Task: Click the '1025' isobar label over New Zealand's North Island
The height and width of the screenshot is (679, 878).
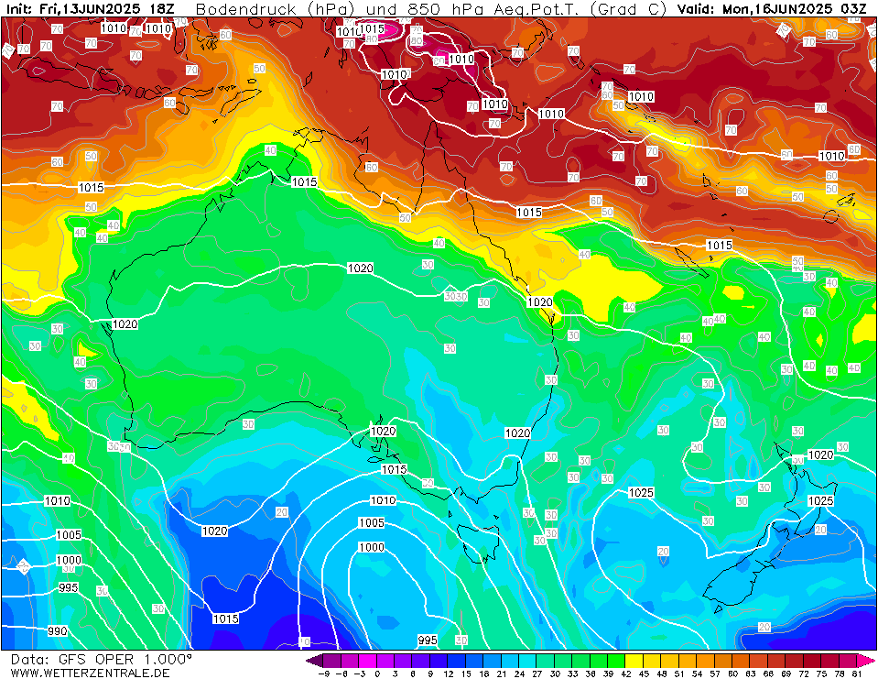Action: 820,500
